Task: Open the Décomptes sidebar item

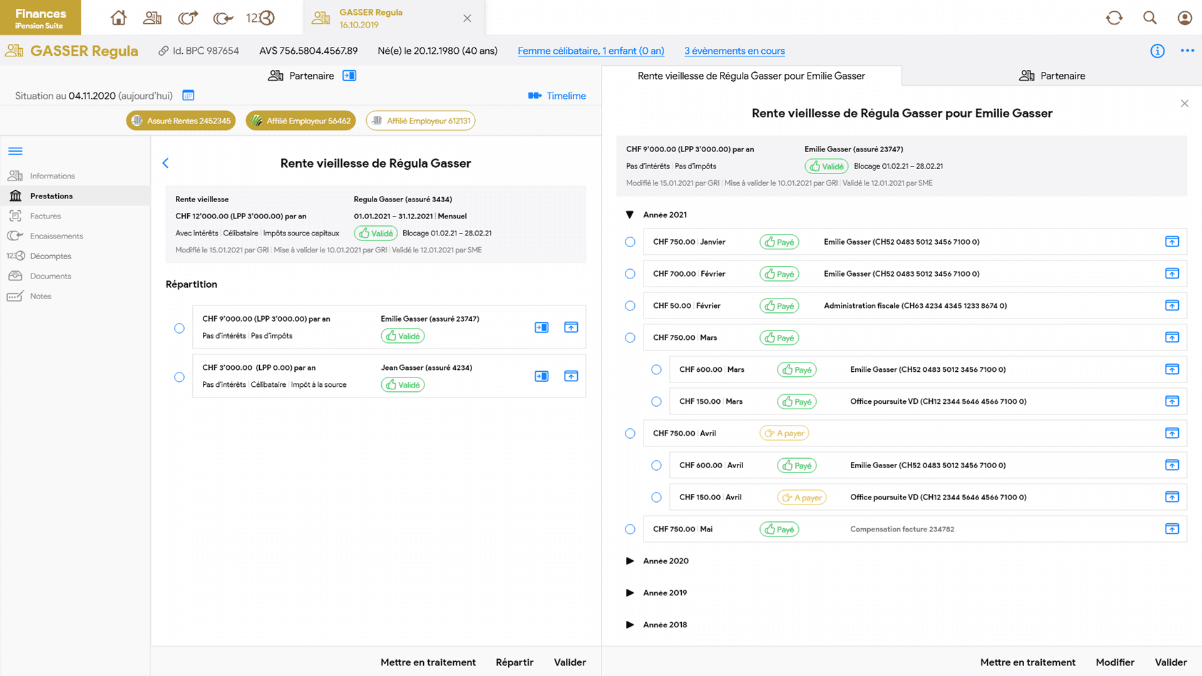Action: (75, 256)
